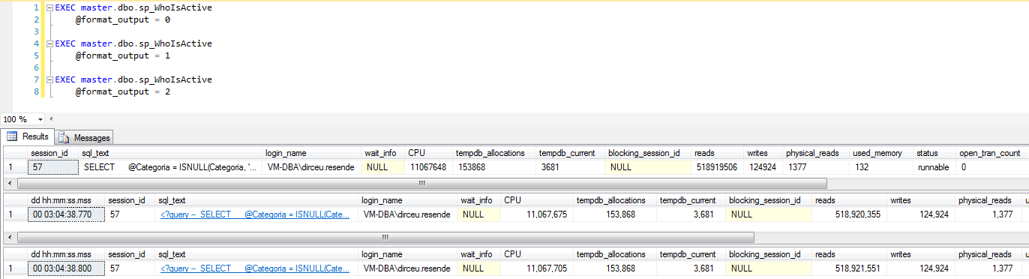Click the login_name cell in the top grid

(x=312, y=167)
